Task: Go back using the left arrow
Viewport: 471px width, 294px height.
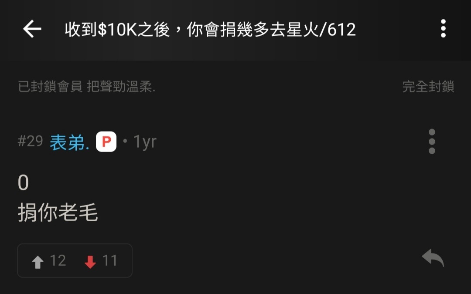Action: click(x=32, y=29)
